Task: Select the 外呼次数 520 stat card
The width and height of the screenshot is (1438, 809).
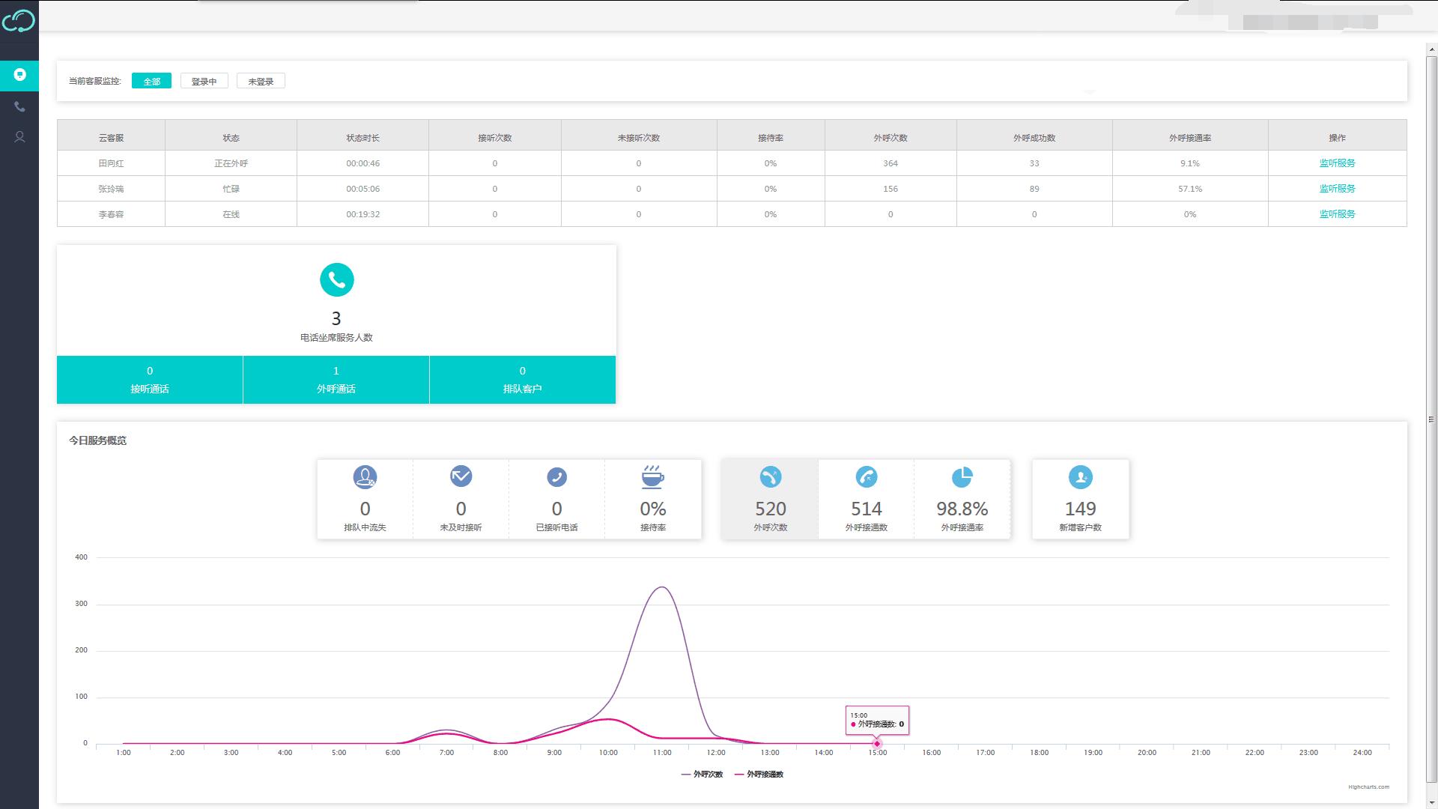Action: pos(770,500)
